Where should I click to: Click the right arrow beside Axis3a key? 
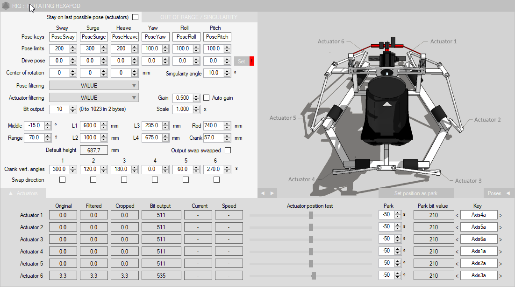point(501,276)
